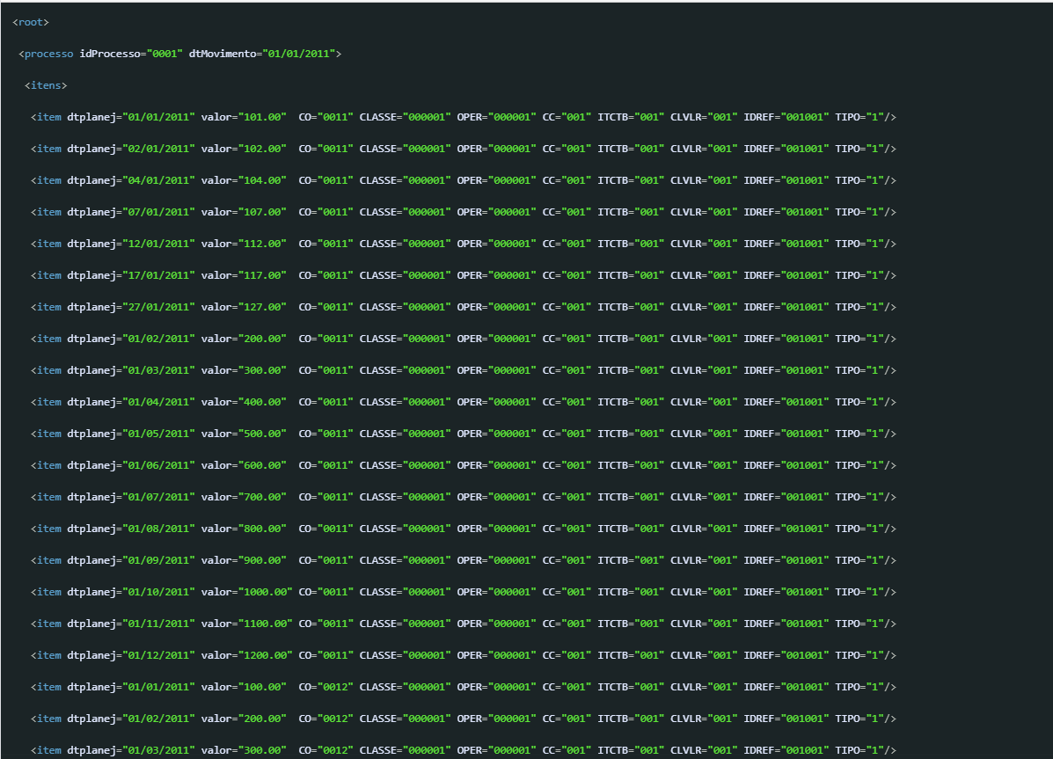Click the dtplanej date "01/12/2011"
This screenshot has width=1053, height=759.
click(x=159, y=655)
